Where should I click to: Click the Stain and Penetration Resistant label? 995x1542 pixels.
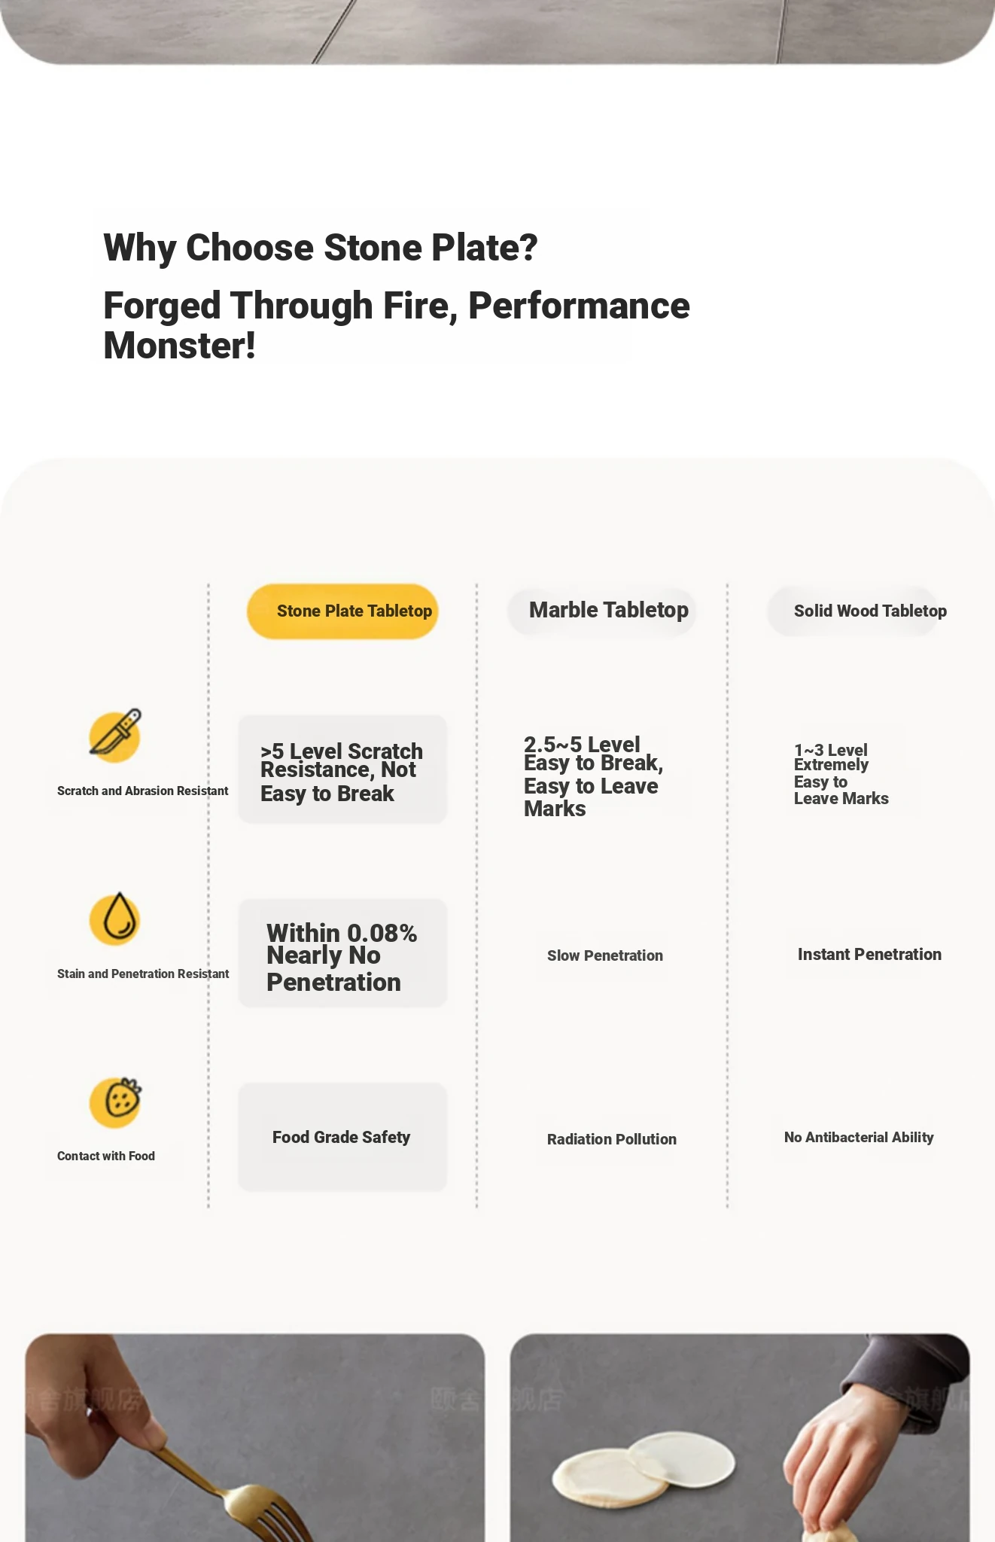(x=143, y=974)
